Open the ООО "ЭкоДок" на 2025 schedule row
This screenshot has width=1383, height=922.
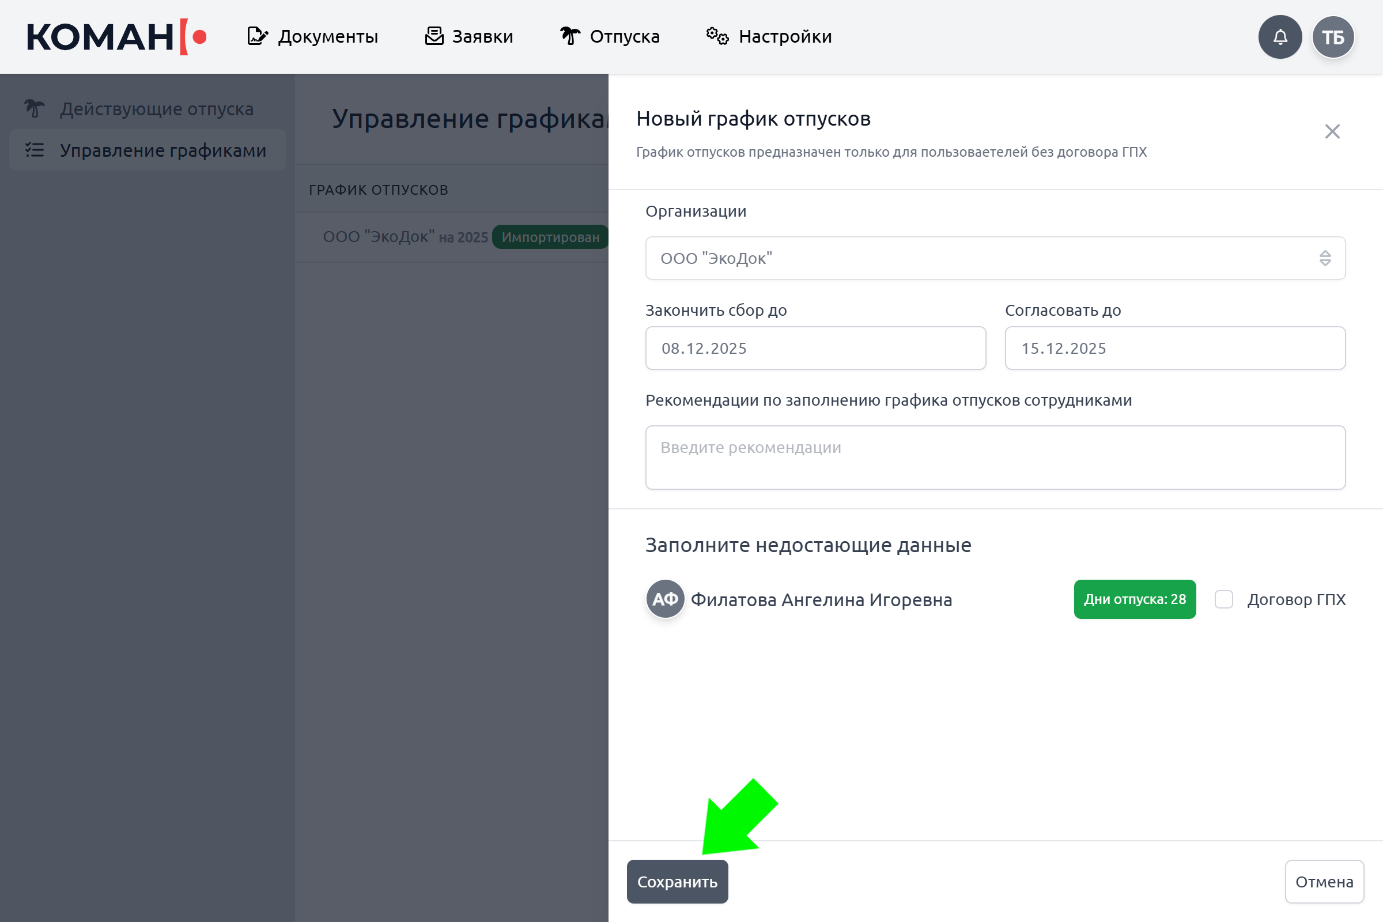click(452, 237)
